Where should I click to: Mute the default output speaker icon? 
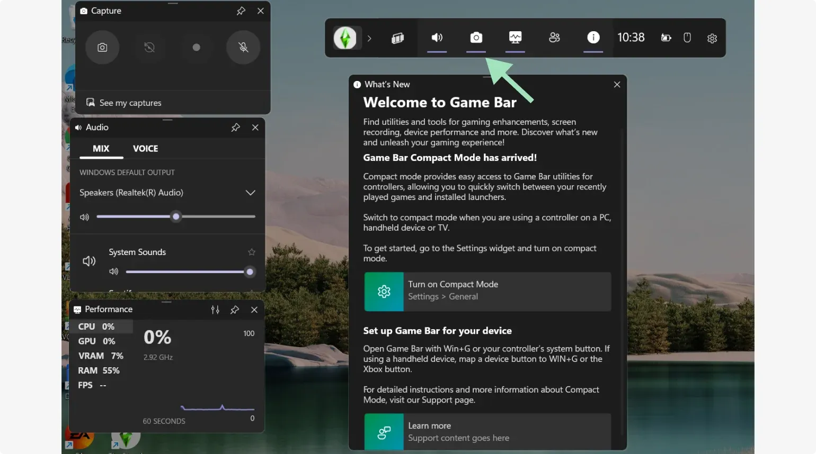point(84,217)
